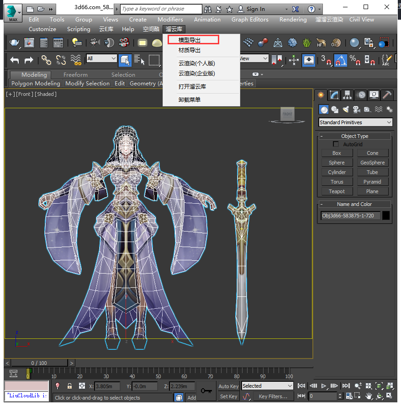401x406 pixels.
Task: Open the Utilities hammer tab
Action: pyautogui.click(x=387, y=95)
